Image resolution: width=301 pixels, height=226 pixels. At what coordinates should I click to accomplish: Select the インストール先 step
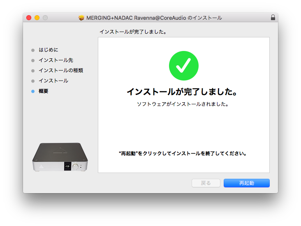[x=56, y=60]
